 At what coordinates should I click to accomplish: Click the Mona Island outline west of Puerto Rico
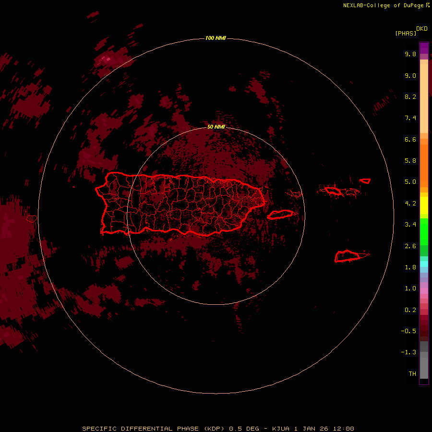point(31,219)
